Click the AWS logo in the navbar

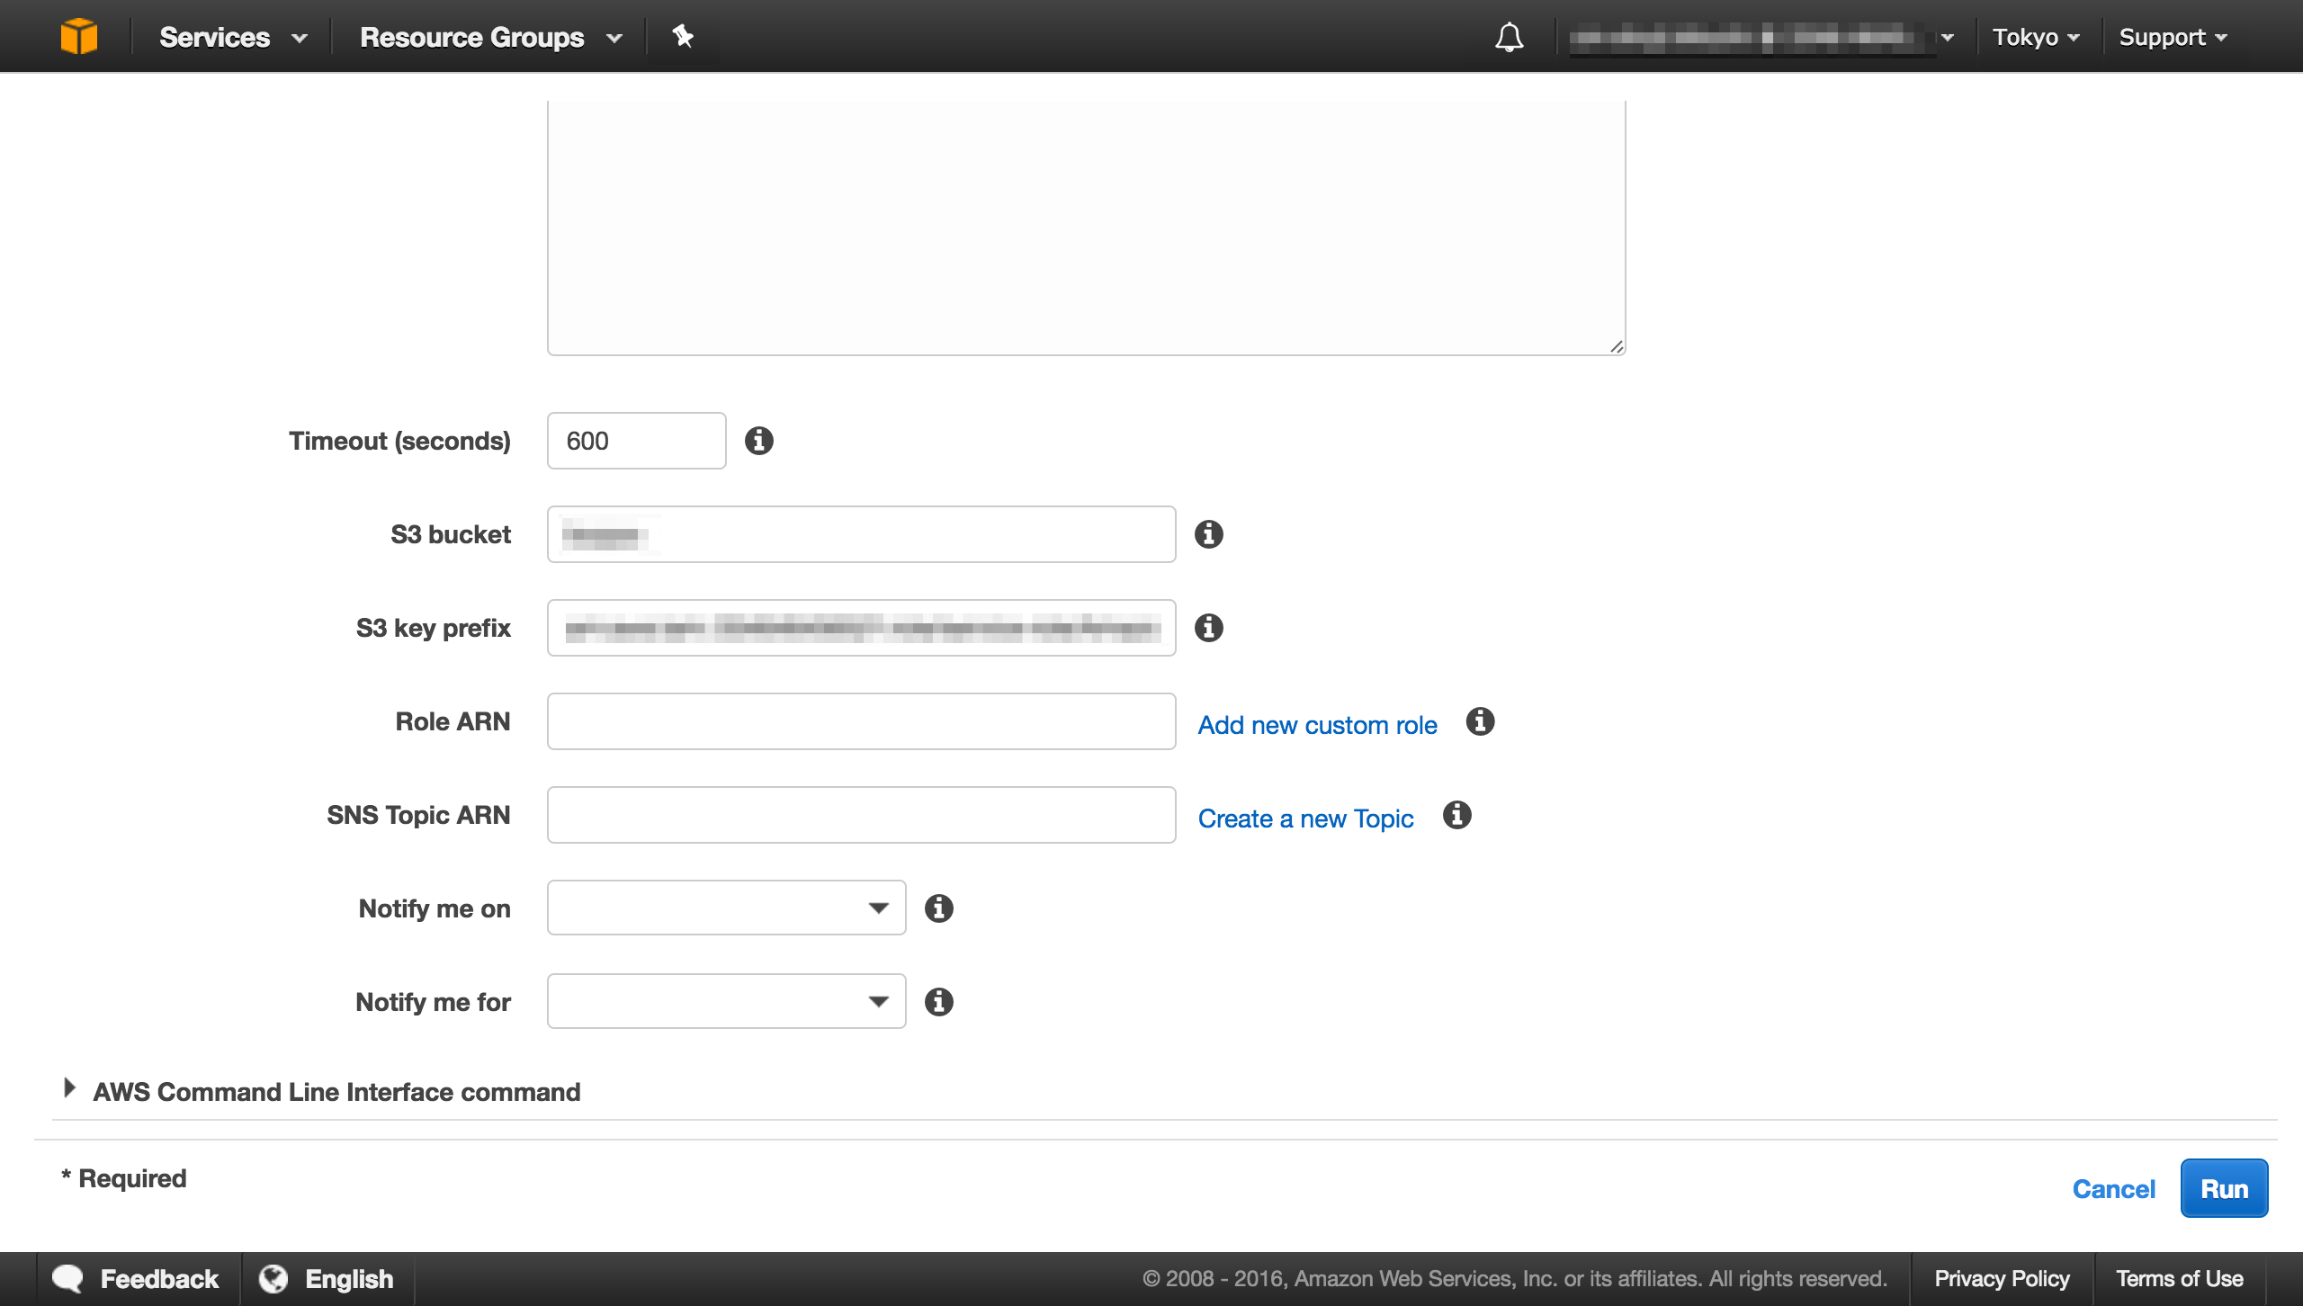click(80, 36)
